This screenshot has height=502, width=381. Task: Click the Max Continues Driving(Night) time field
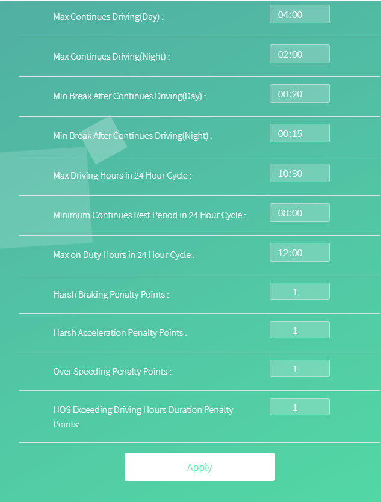pyautogui.click(x=299, y=54)
